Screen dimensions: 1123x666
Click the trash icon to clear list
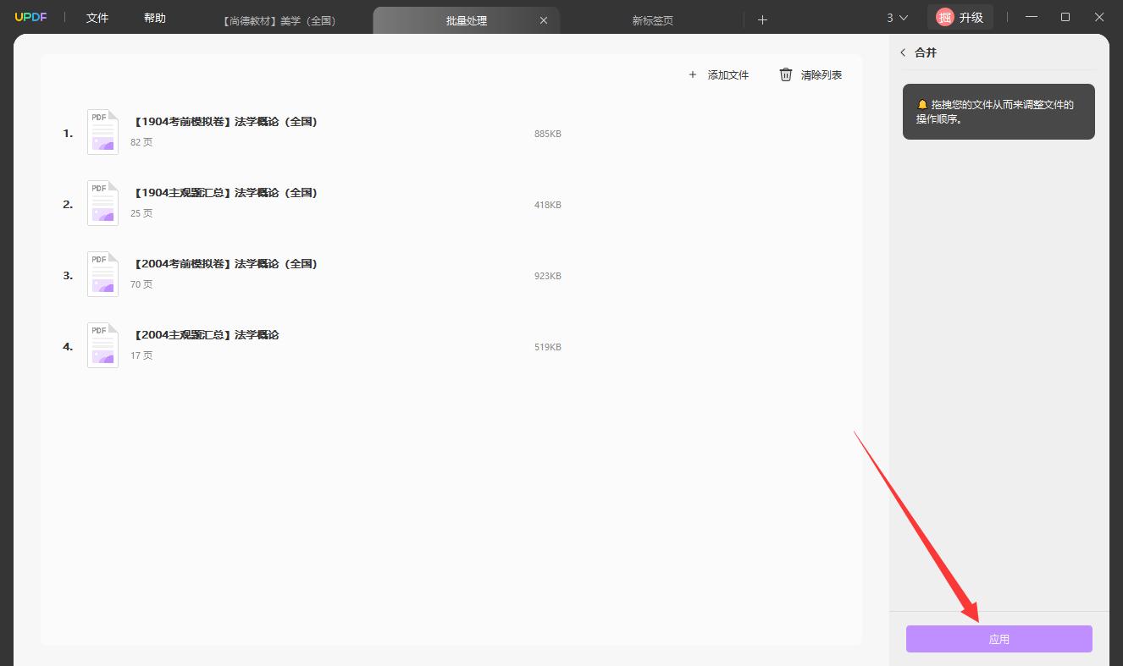(786, 74)
